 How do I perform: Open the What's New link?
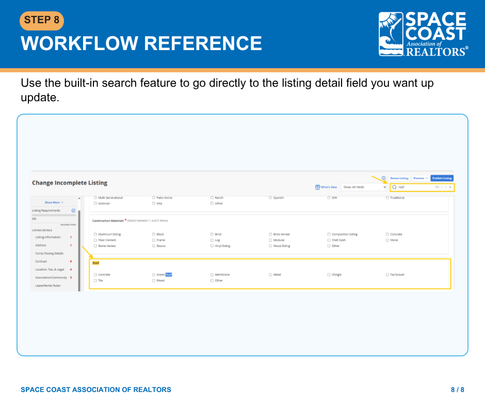(329, 187)
